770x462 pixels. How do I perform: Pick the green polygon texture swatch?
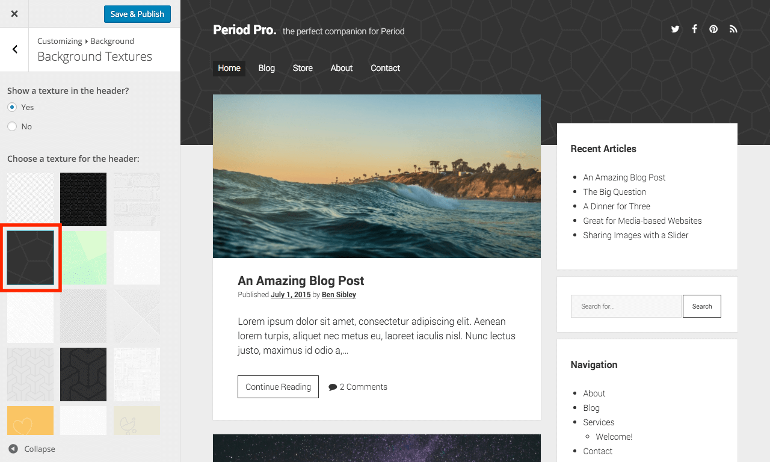[x=83, y=257]
